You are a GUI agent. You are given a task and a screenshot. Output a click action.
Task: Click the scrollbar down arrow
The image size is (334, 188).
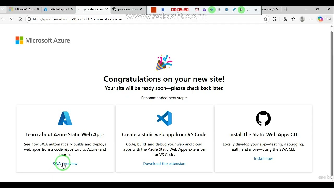[332, 179]
